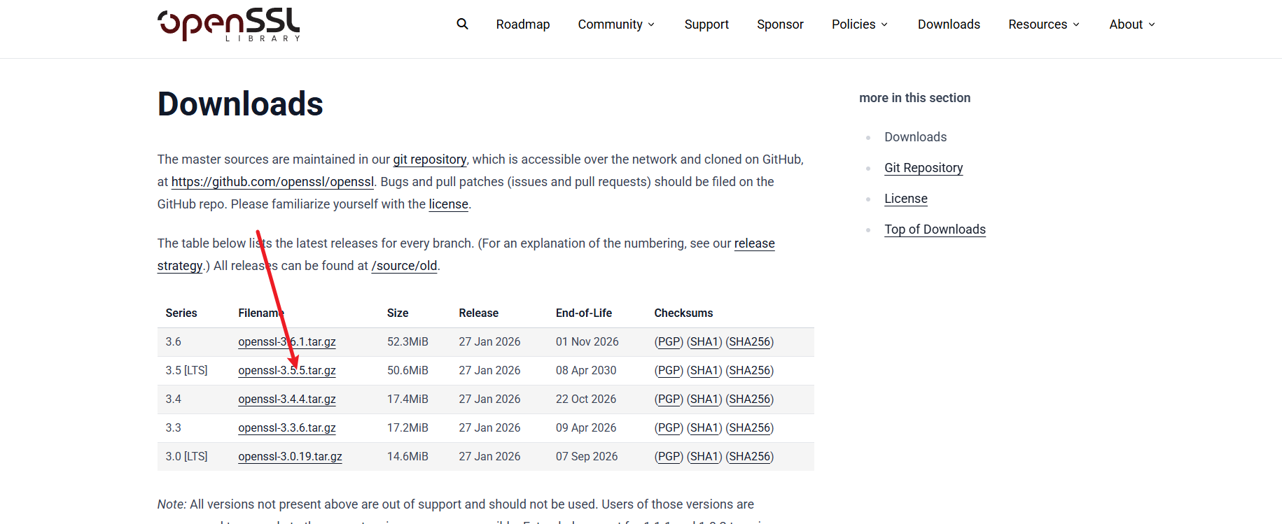Click Top of Downloads sidebar link
The image size is (1282, 524).
(x=934, y=229)
